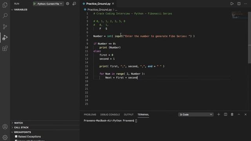
Task: Maximize the panel with up chevron
Action: pos(239,114)
